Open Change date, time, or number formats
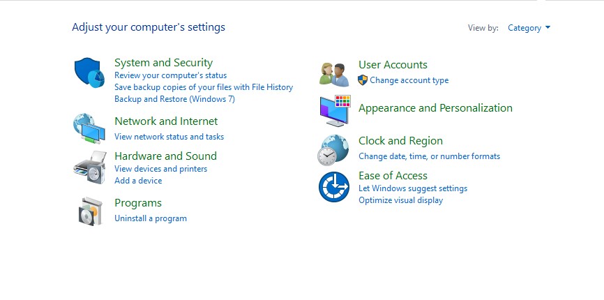The image size is (604, 300). 429,156
